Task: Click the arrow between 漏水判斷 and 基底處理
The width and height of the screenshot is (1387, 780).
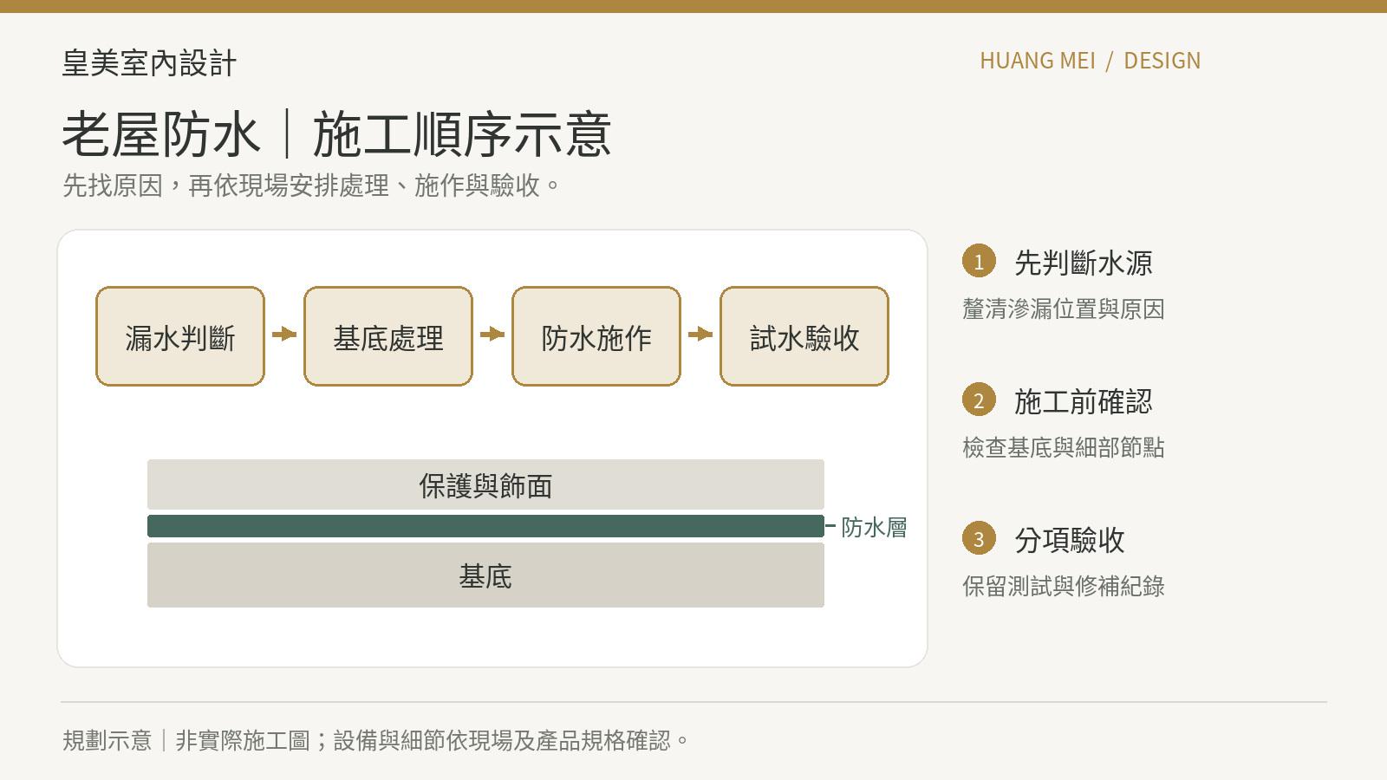Action: click(284, 335)
